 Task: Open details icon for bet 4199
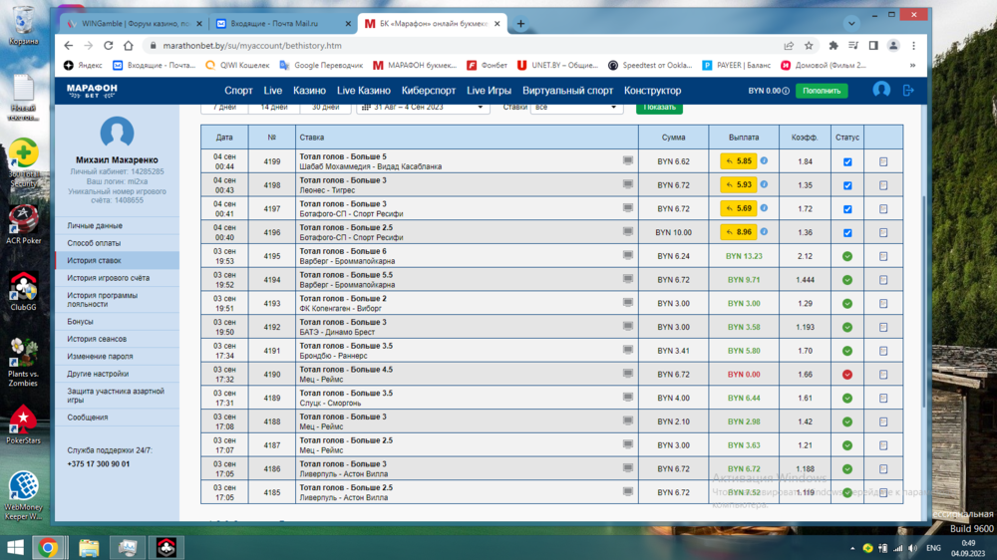click(883, 161)
